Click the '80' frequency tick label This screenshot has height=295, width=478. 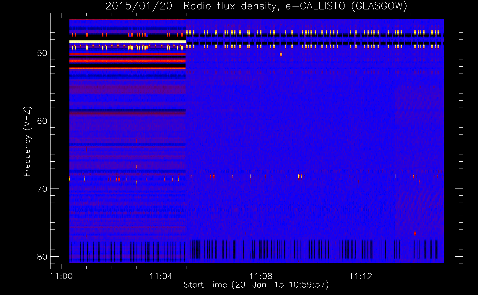pos(42,257)
